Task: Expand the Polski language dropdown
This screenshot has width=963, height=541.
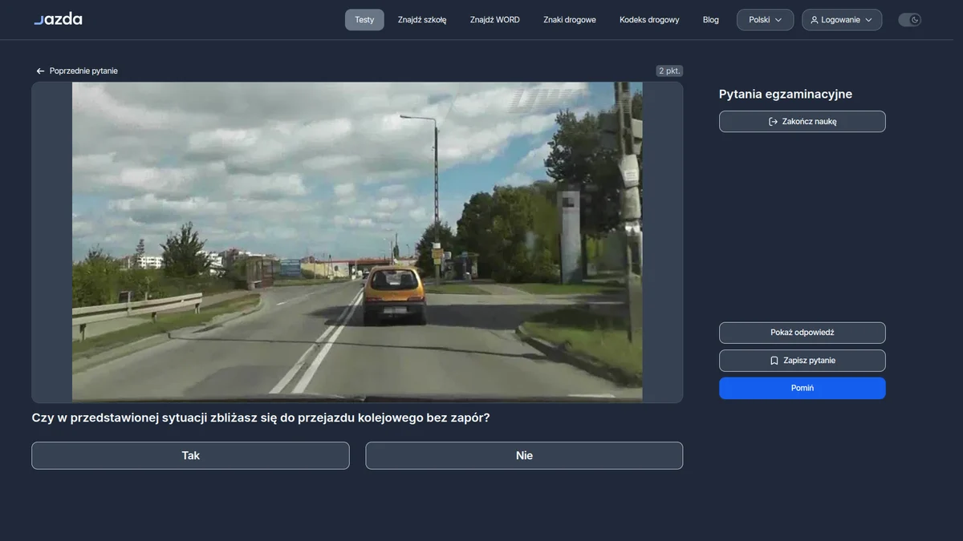Action: pos(766,20)
